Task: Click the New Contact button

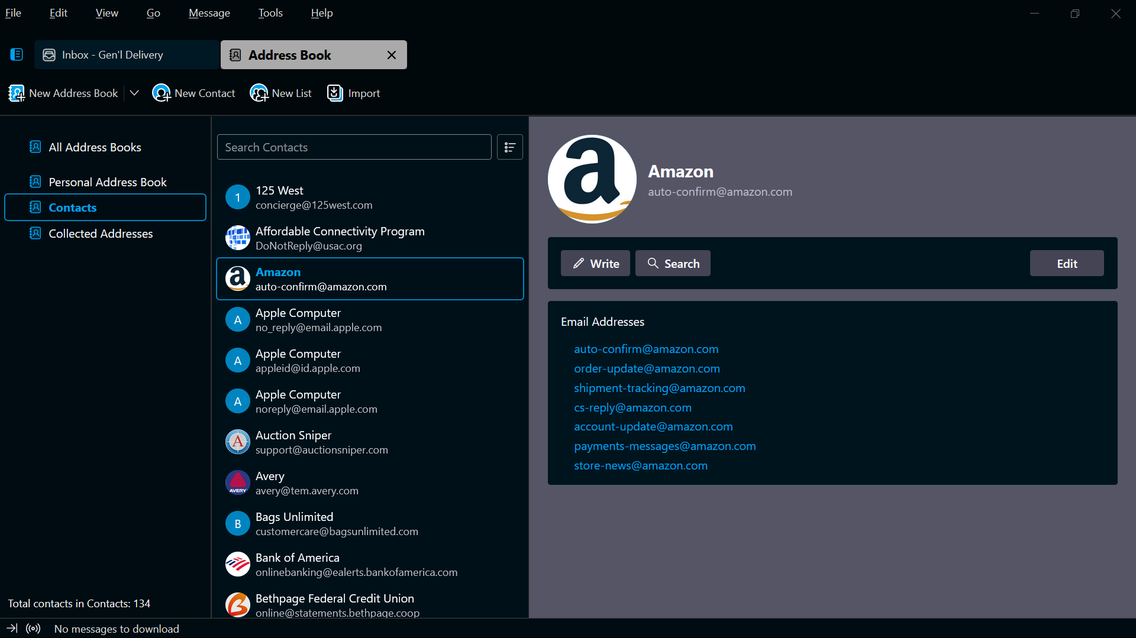Action: (x=193, y=93)
